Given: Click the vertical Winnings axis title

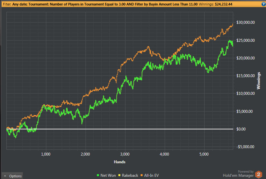Looking at the screenshot, I should pos(258,81).
